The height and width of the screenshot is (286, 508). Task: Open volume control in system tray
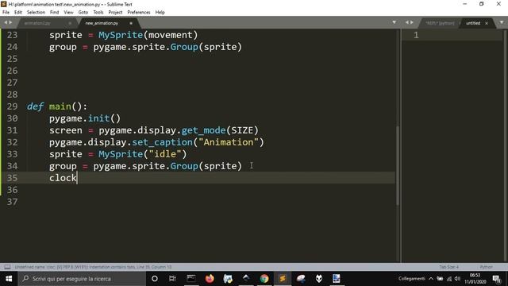point(457,279)
